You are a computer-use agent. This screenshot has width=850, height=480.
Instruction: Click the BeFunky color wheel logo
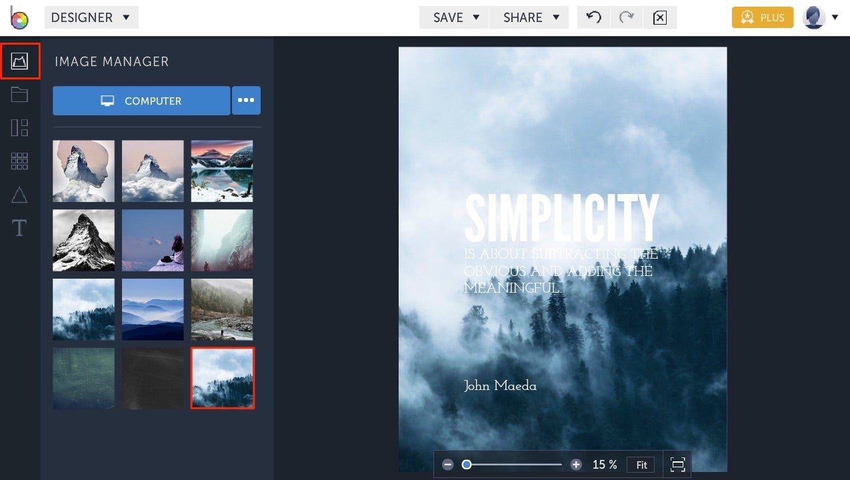tap(20, 18)
